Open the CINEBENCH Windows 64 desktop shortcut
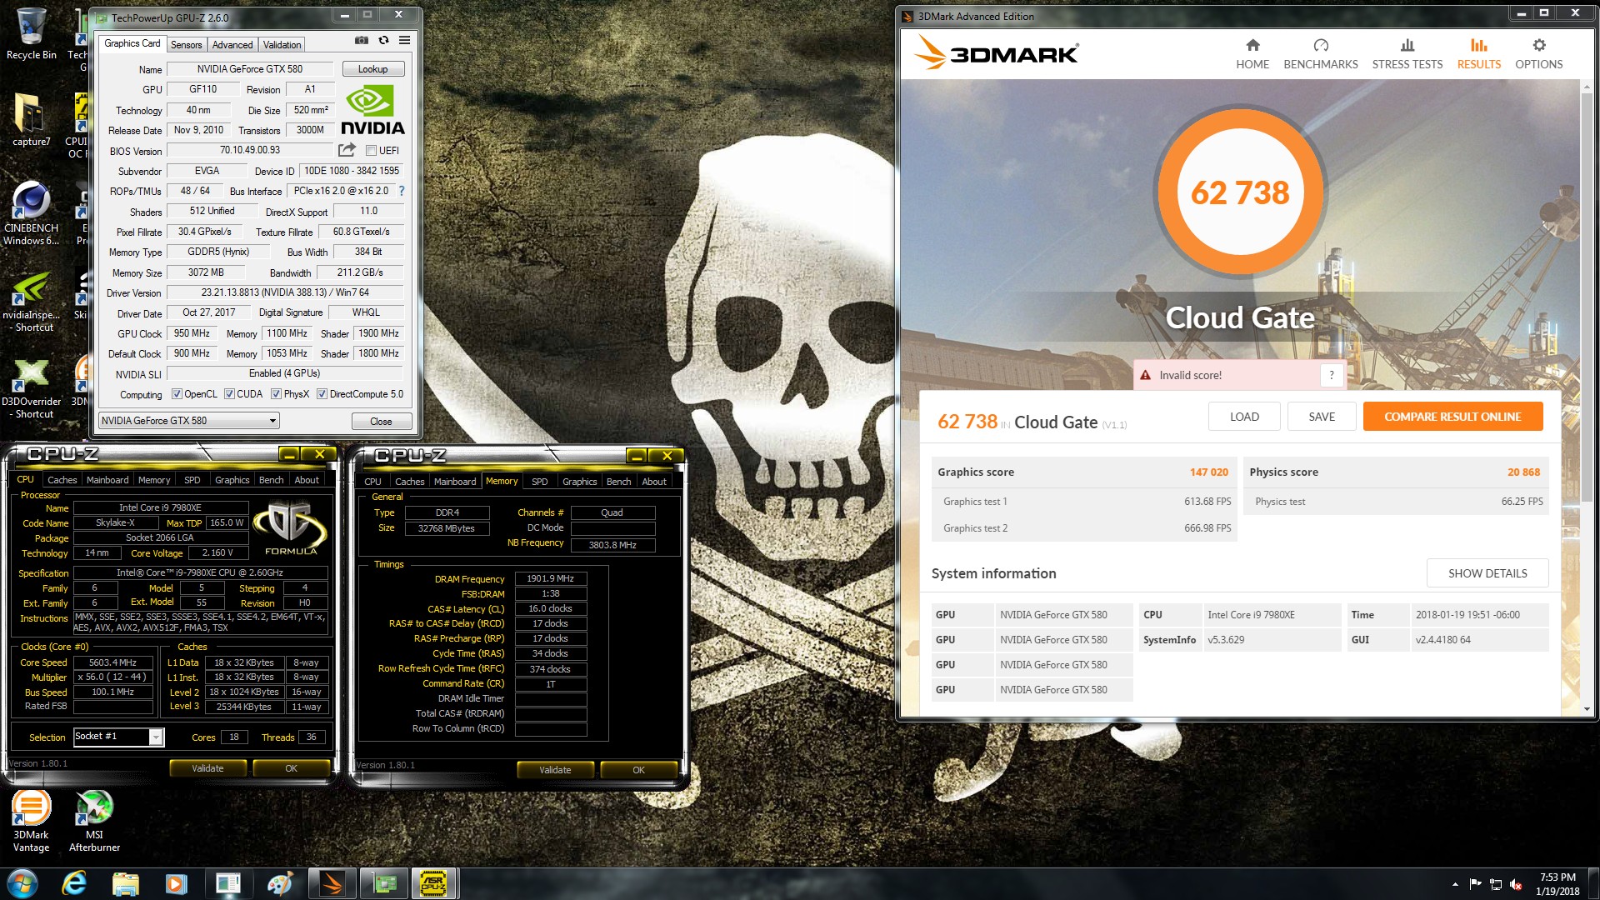This screenshot has width=1600, height=900. (32, 213)
